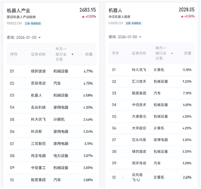Viewport: 201px width, 189px height.
Task: Select 绿的谐波 in the 机器人产业 list
Action: point(38,71)
